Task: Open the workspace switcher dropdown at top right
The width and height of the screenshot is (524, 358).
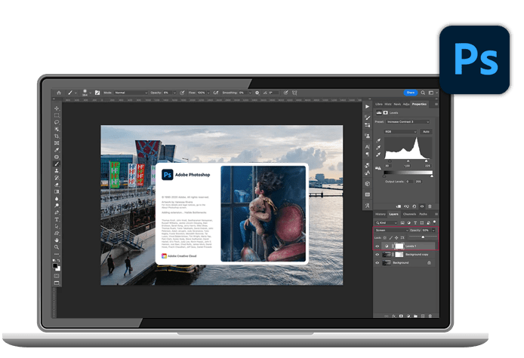Action: [x=433, y=93]
